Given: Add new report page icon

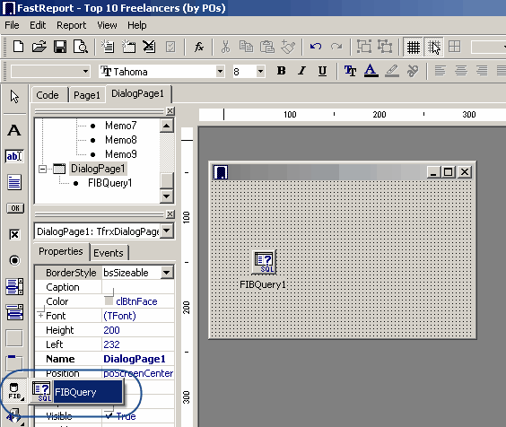Looking at the screenshot, I should point(108,47).
